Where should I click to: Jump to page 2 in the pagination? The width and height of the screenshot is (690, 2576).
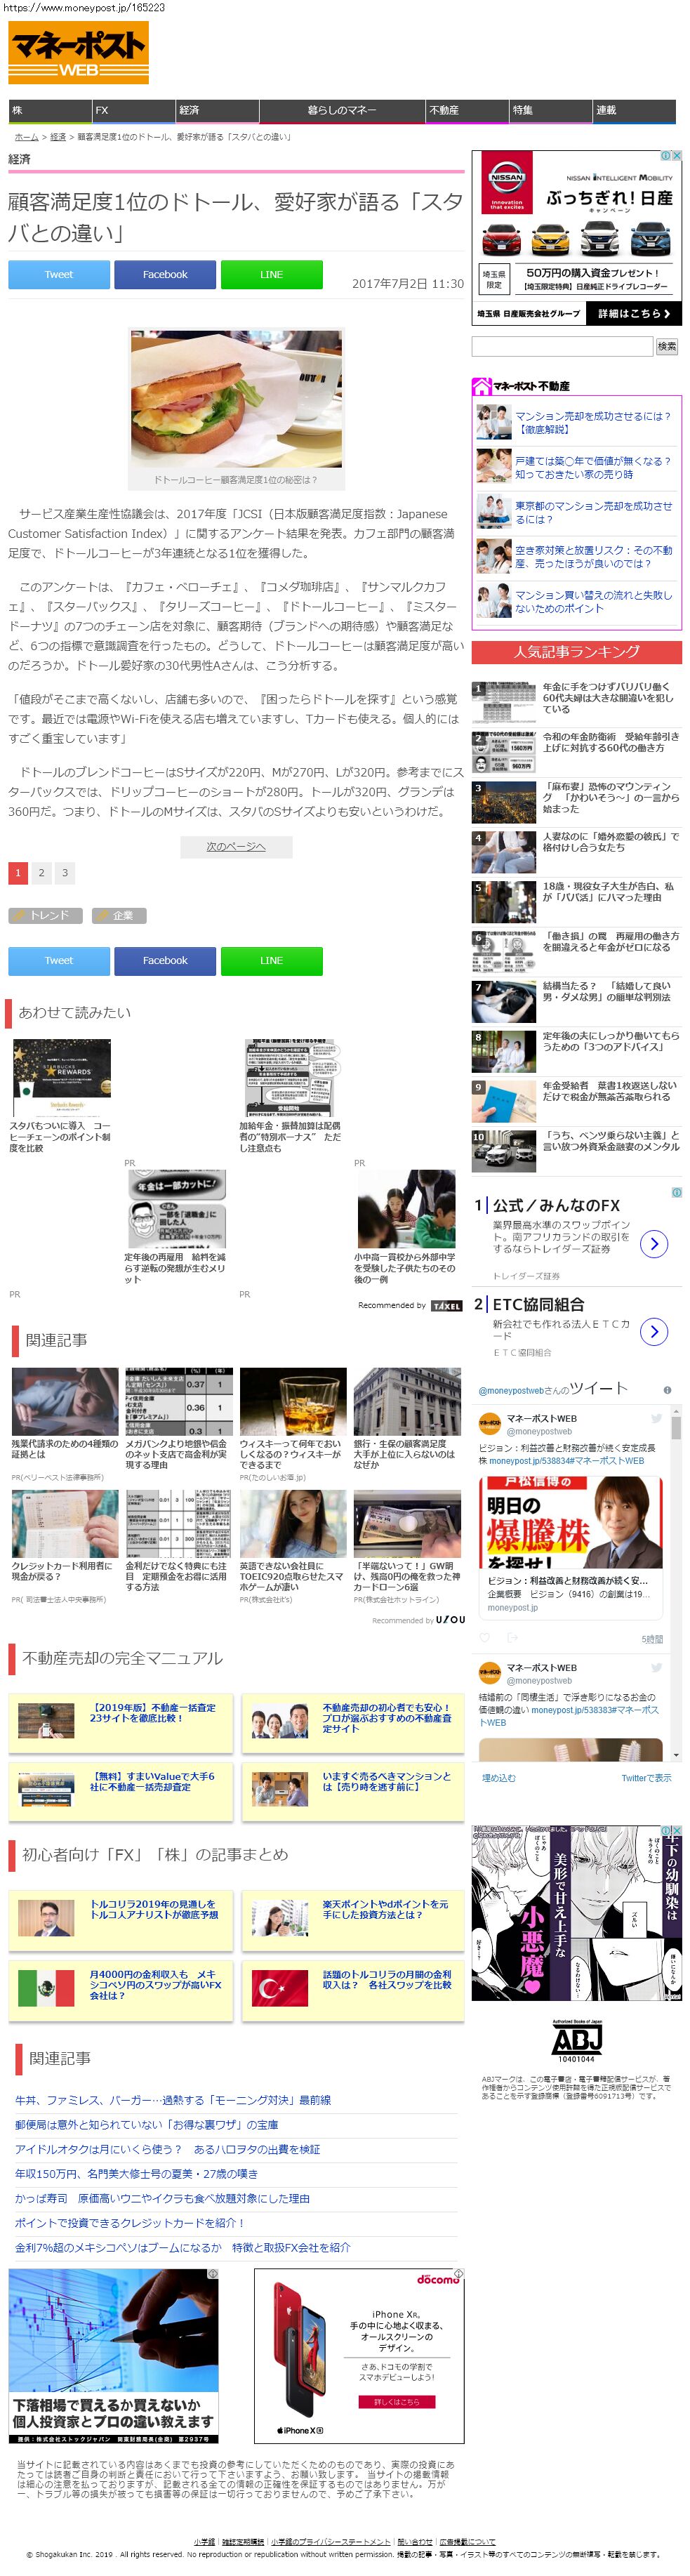coord(41,872)
